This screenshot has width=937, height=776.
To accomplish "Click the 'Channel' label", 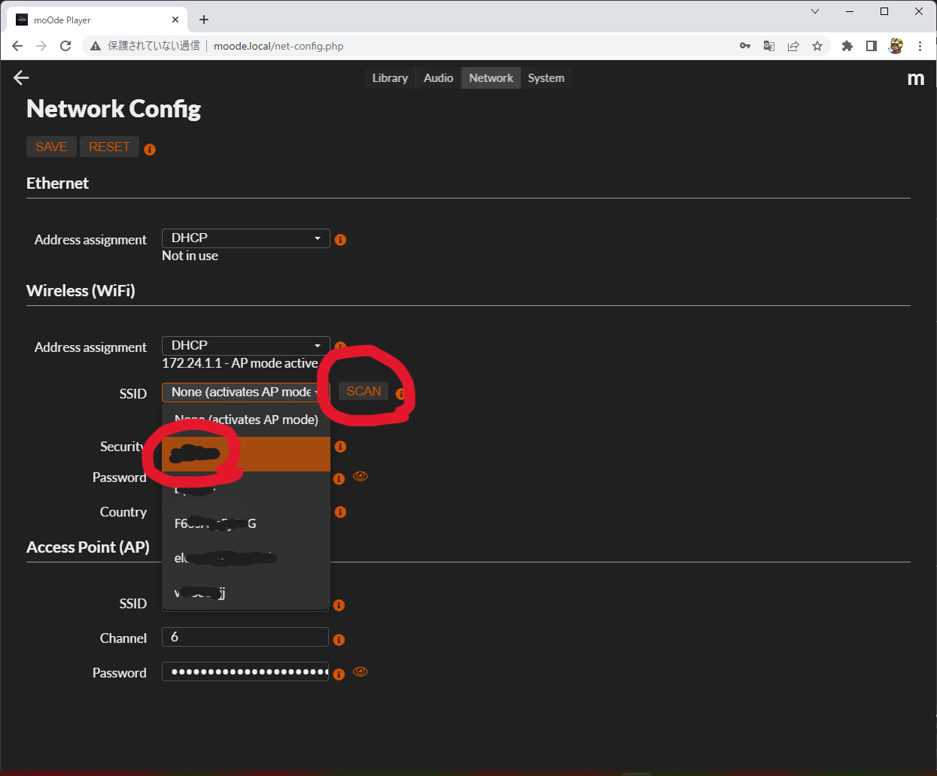I will click(x=123, y=638).
